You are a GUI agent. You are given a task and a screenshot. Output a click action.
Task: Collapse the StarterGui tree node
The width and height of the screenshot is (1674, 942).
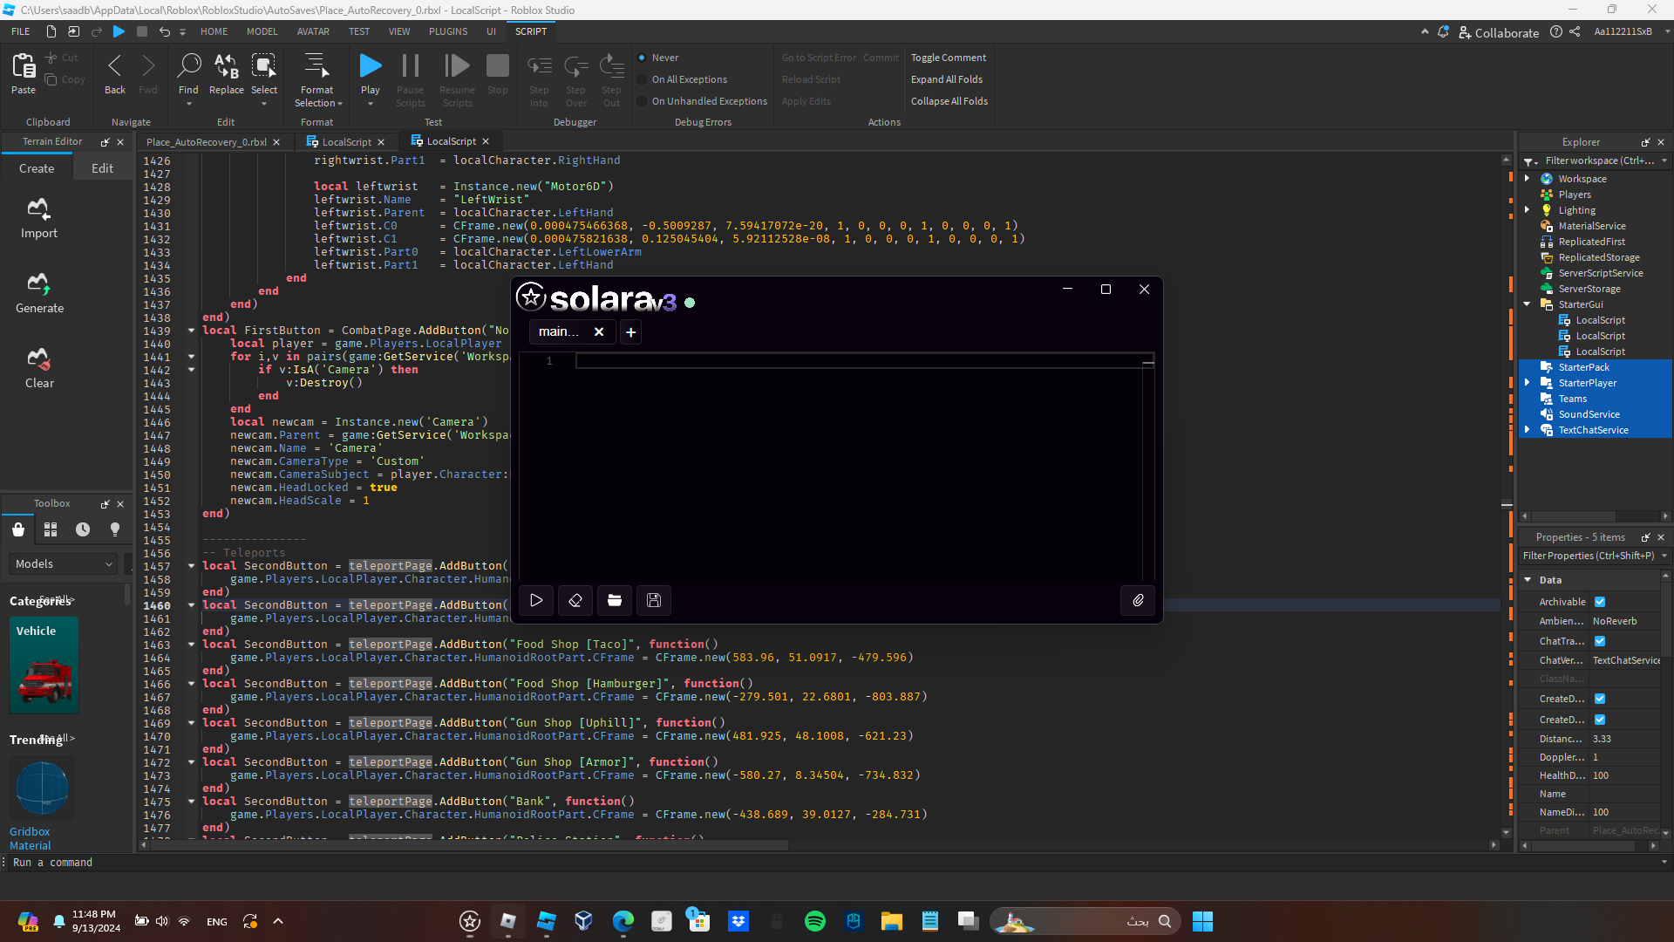pos(1527,304)
